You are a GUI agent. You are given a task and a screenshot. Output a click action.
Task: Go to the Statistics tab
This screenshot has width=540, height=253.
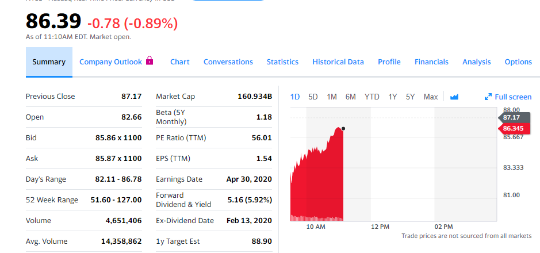coord(282,62)
